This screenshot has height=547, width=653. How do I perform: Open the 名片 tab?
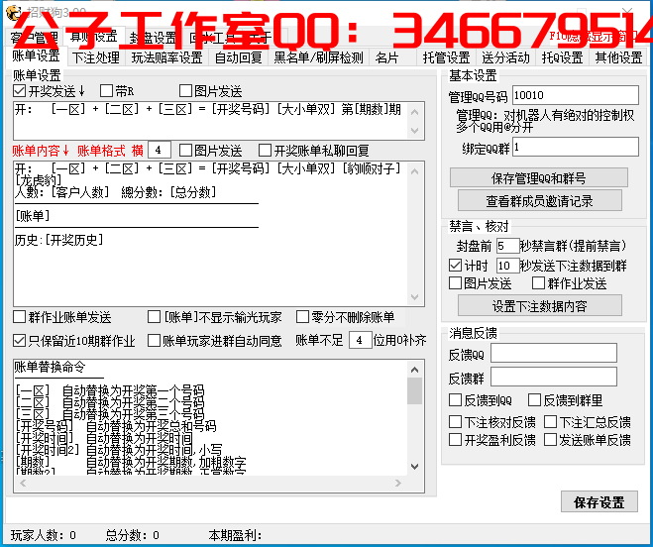tap(386, 57)
